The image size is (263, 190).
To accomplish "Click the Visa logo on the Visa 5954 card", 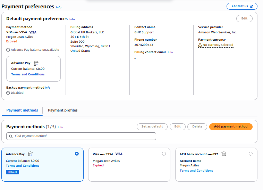I will [x=119, y=154].
